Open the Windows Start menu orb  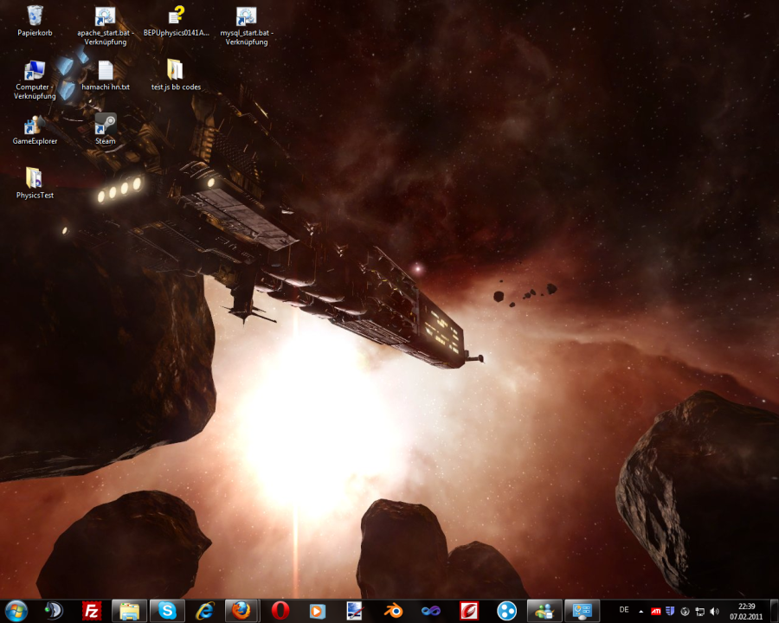pyautogui.click(x=16, y=611)
